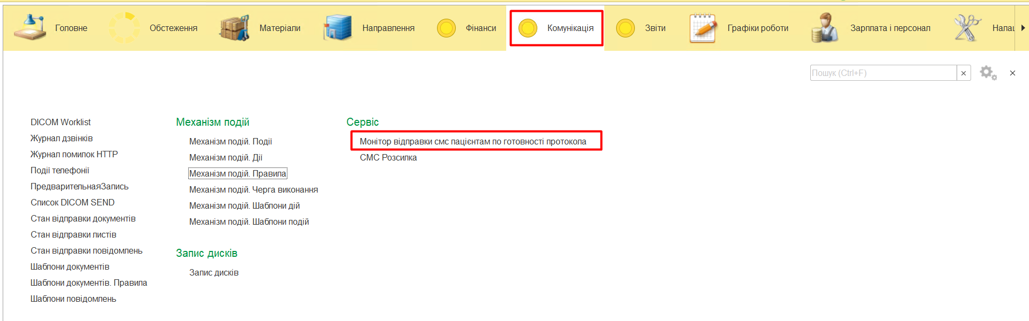The width and height of the screenshot is (1029, 321).
Task: Expand the section panel right arrow
Action: tap(1023, 28)
